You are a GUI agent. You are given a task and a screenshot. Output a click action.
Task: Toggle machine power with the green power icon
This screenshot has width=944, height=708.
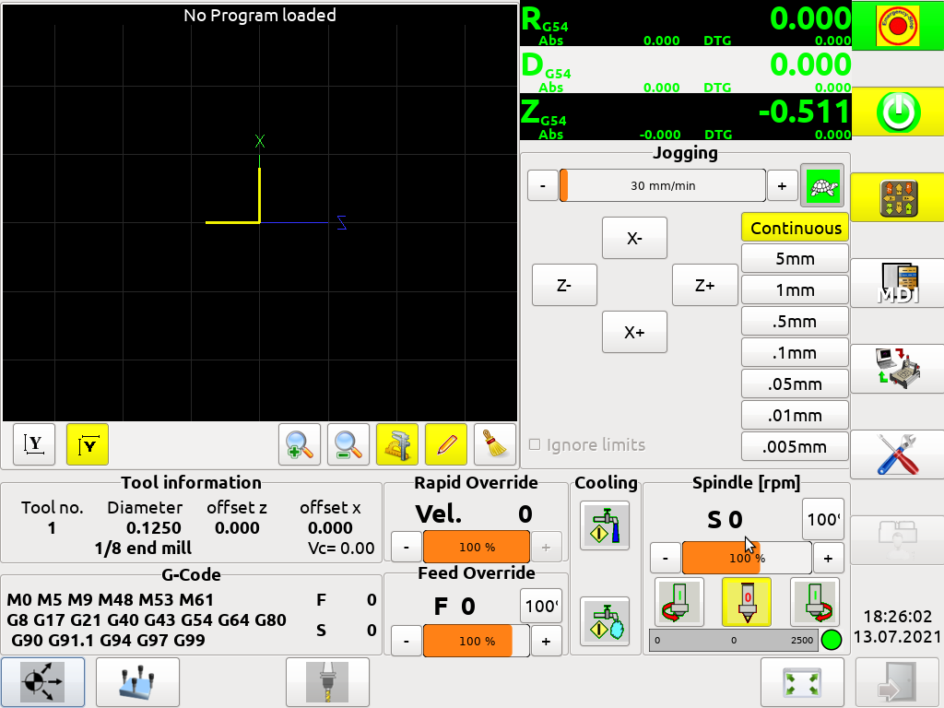point(897,112)
